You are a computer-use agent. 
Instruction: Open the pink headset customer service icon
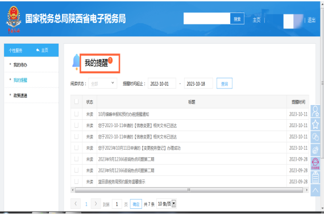click(x=315, y=163)
